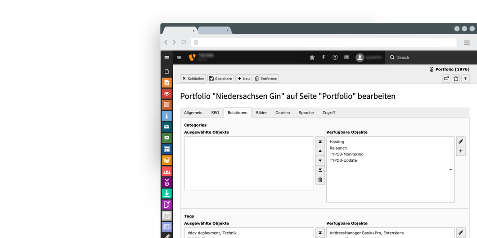This screenshot has width=477, height=238.
Task: Open the user account dropdown
Action: (369, 57)
